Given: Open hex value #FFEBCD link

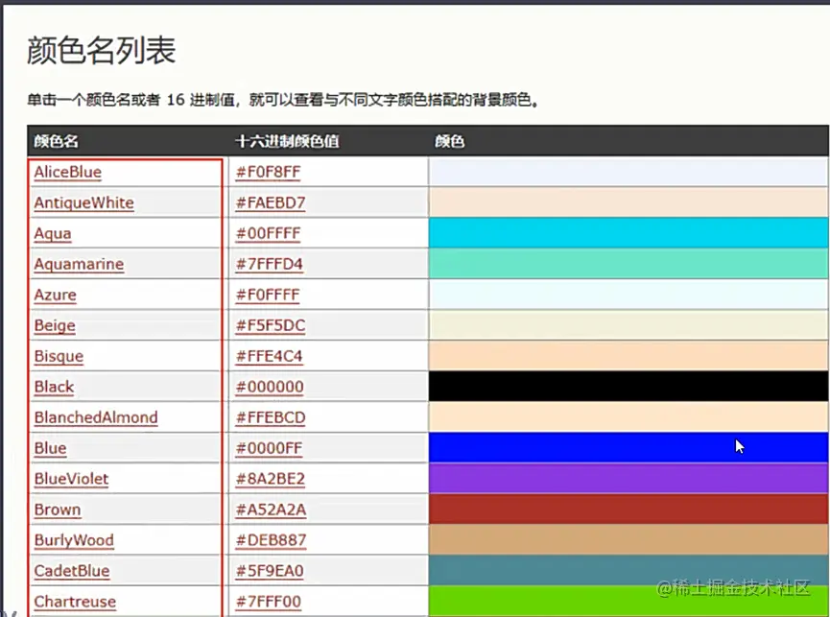Looking at the screenshot, I should click(271, 417).
